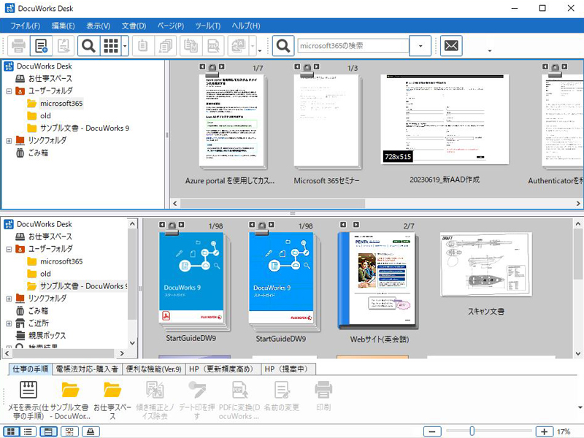Show next page of Microsoft 365セミナー document
Screen dimensions: 584x438
pyautogui.click(x=317, y=66)
